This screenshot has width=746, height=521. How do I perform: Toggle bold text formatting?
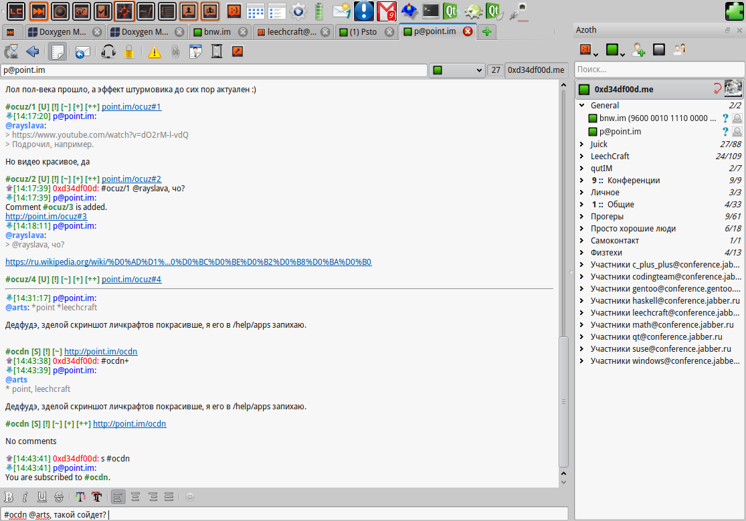click(9, 496)
